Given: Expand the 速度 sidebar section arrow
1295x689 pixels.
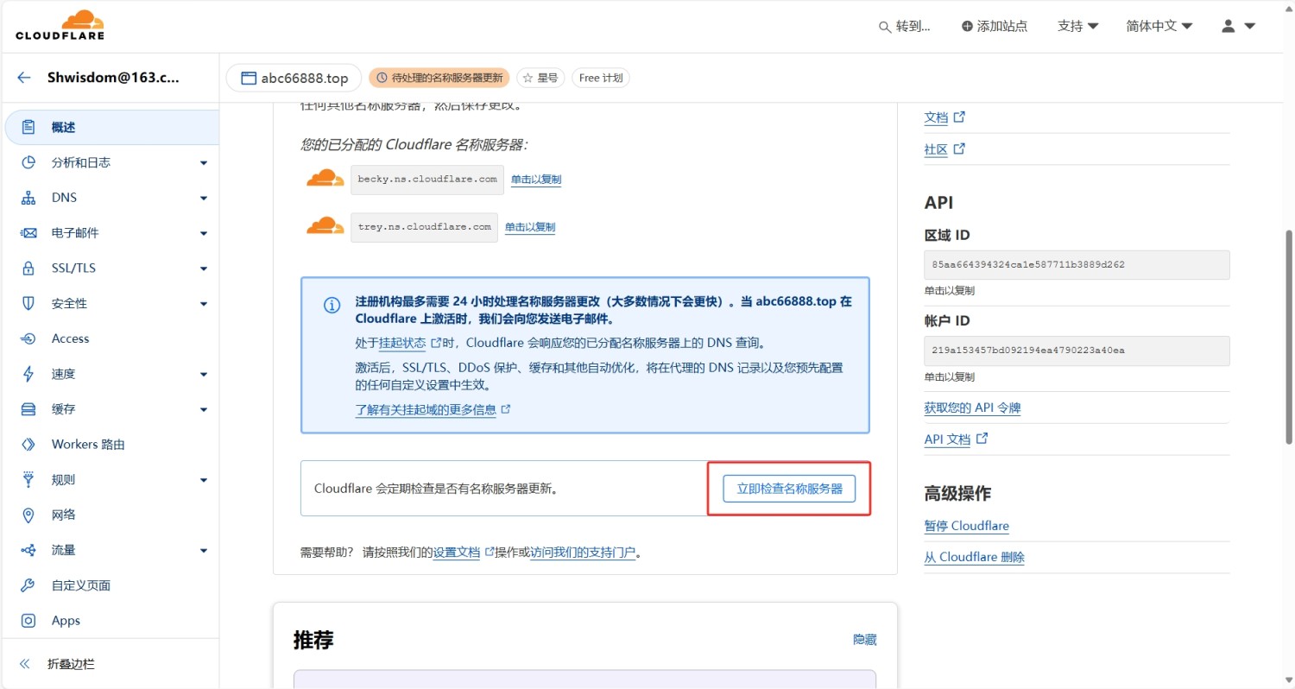Looking at the screenshot, I should pos(204,375).
